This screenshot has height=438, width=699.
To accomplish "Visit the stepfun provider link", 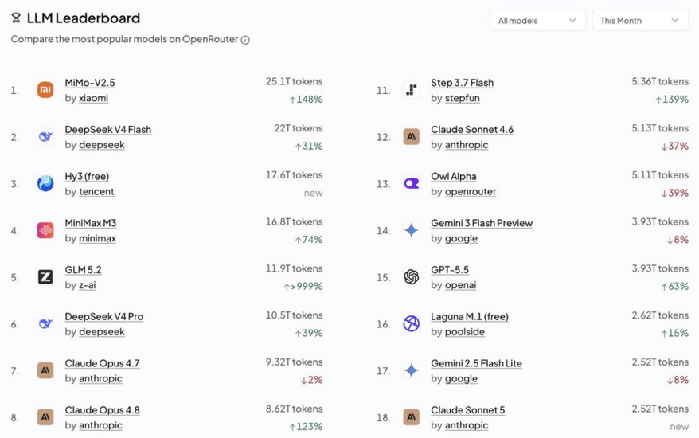I will pos(463,98).
